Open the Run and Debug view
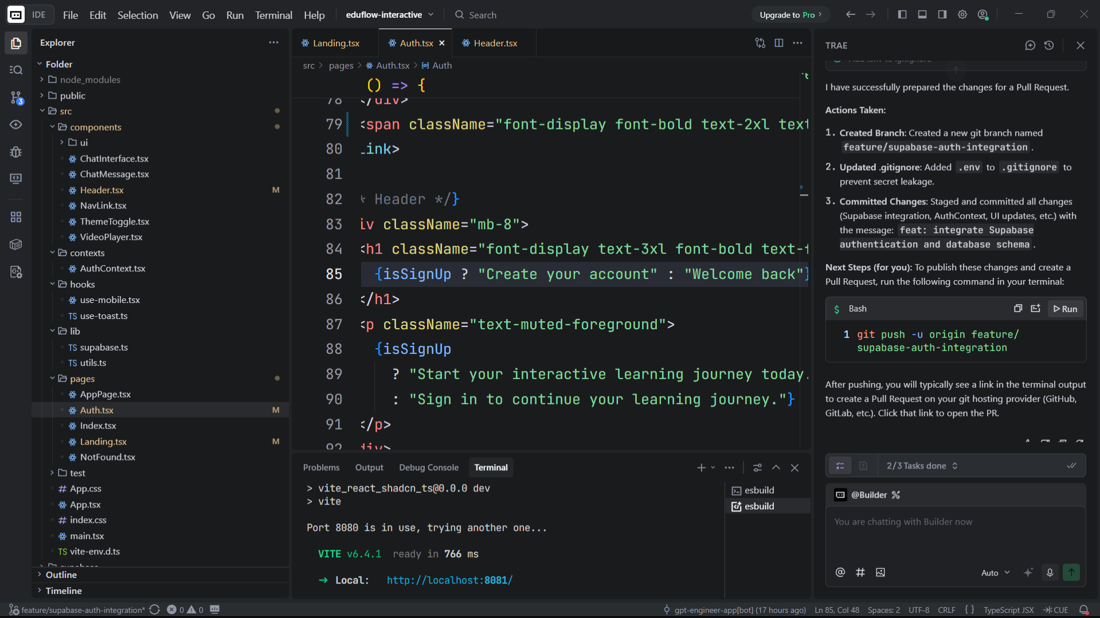The image size is (1100, 618). 16,152
